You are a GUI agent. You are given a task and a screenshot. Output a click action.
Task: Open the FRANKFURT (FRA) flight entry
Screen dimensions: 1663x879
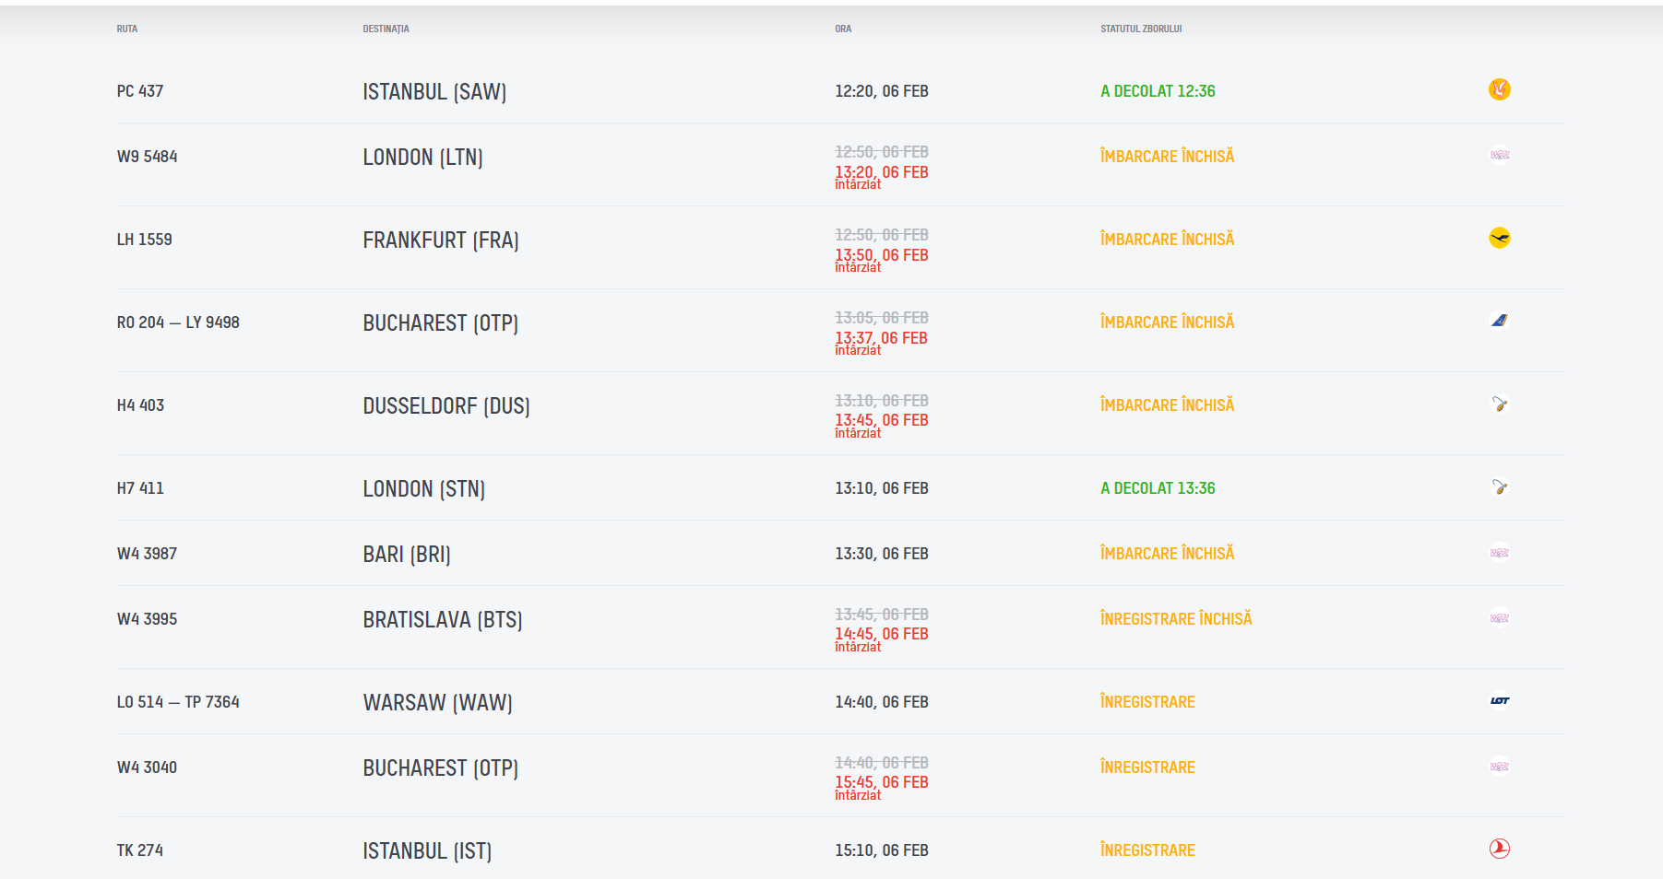click(x=441, y=240)
